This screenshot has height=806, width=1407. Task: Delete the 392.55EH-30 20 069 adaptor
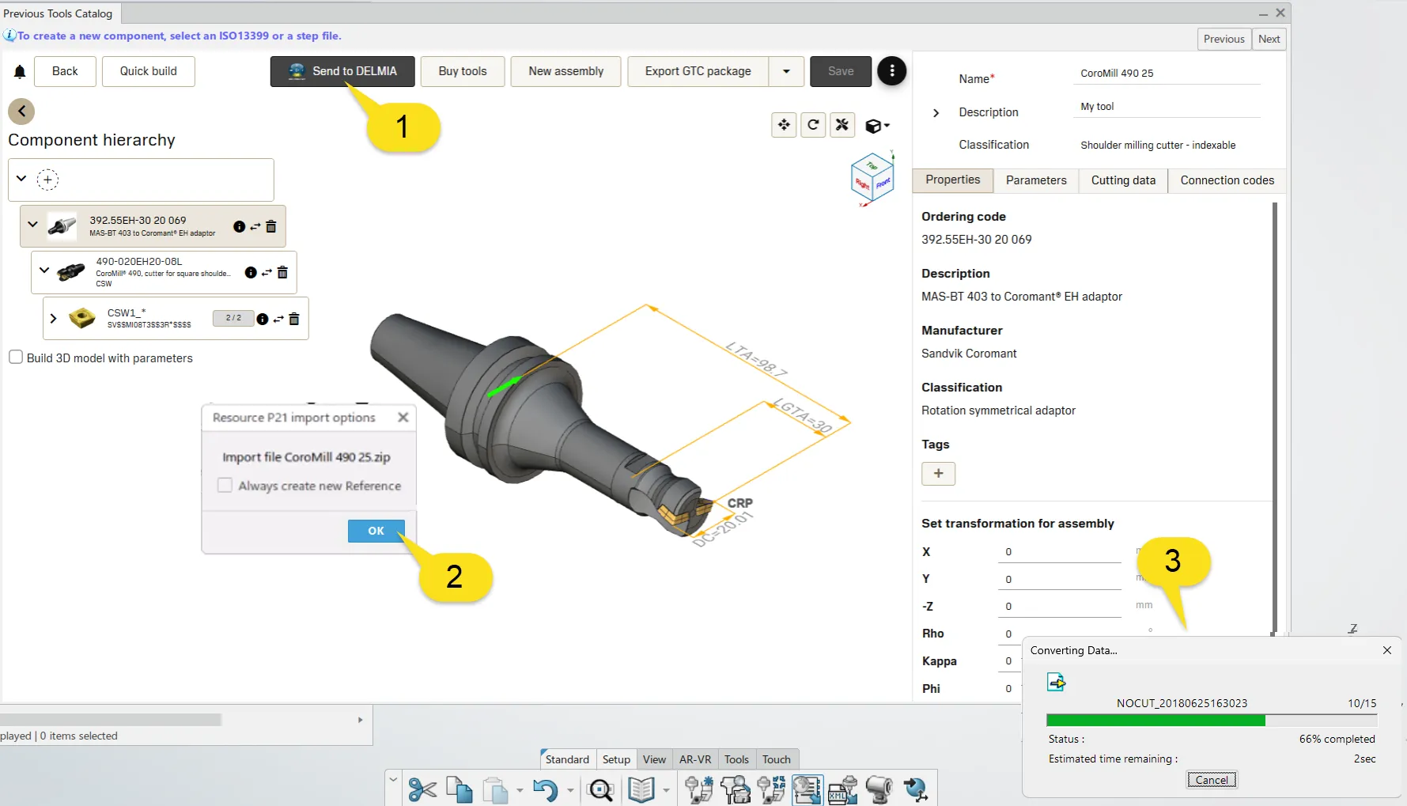(271, 227)
